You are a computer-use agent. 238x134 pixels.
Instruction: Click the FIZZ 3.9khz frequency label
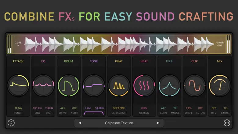click(163, 113)
